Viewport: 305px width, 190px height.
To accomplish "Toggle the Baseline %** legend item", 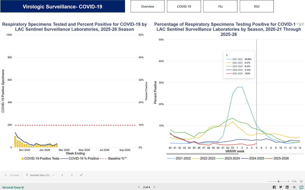I will [114, 159].
